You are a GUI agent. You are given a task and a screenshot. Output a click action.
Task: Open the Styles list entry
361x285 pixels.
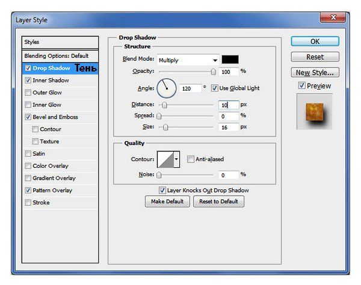60,42
